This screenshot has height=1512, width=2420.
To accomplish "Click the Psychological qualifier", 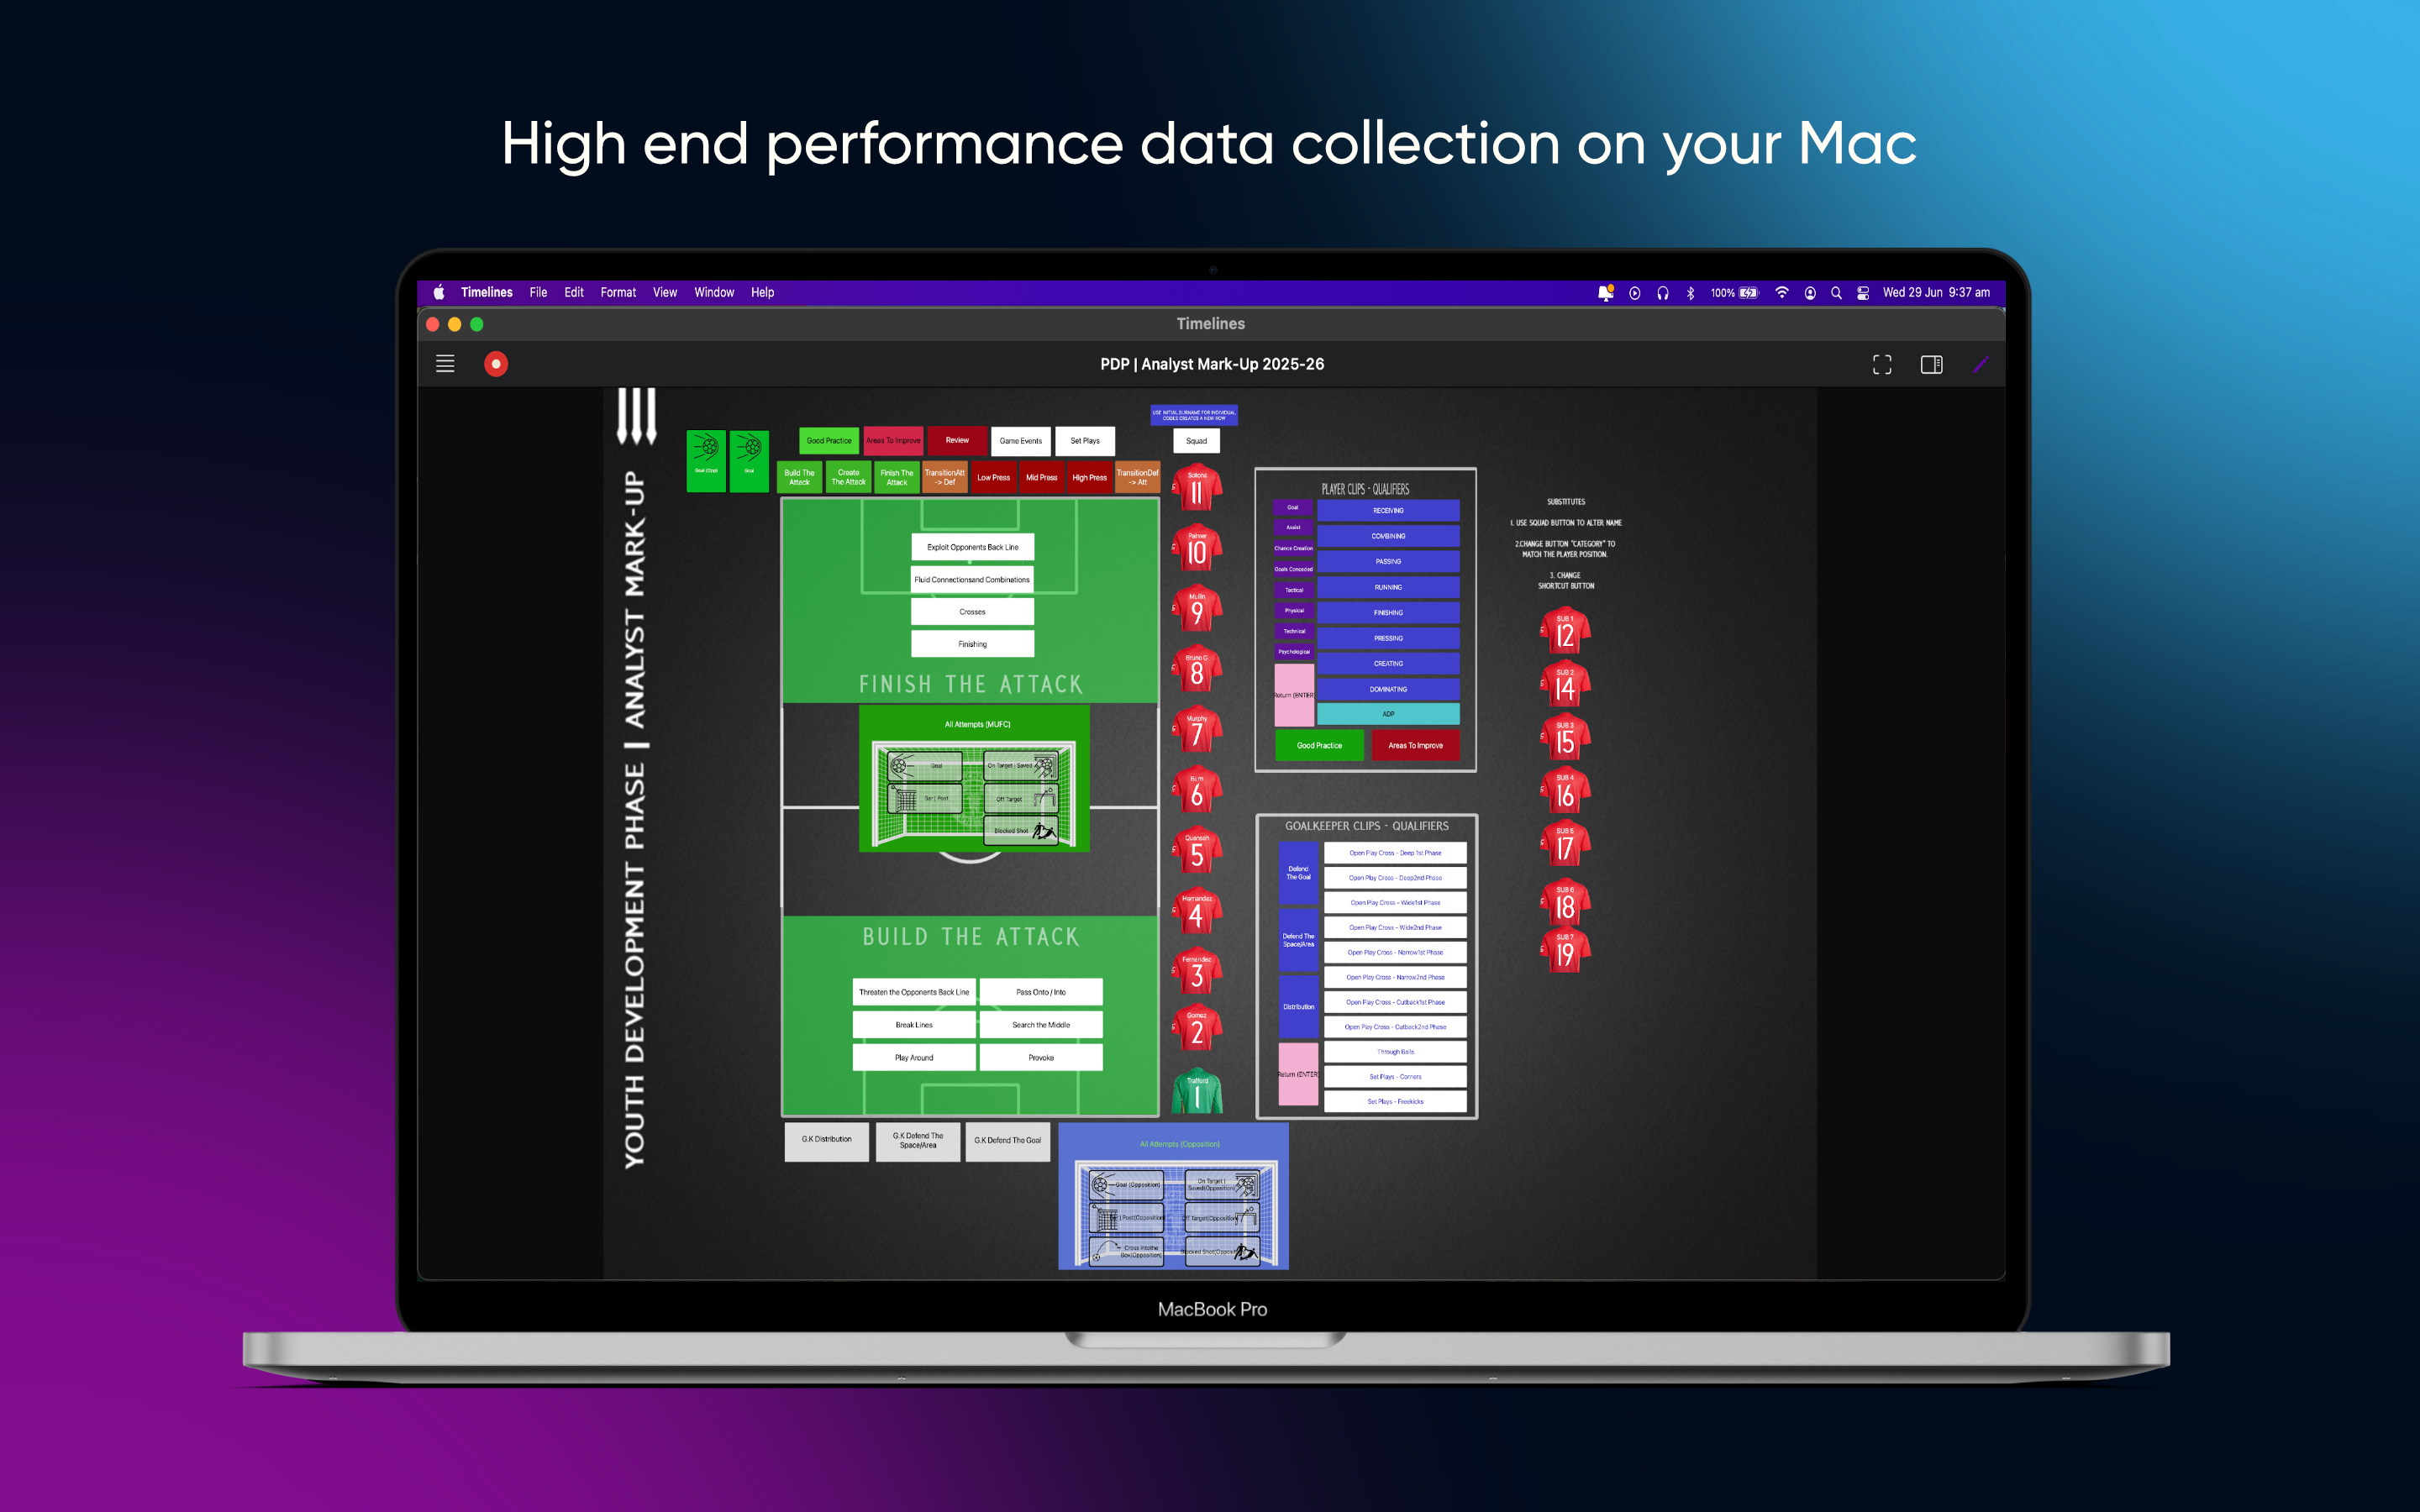I will pyautogui.click(x=1294, y=652).
